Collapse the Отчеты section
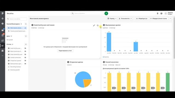The image size is (175, 98). [x=13, y=44]
